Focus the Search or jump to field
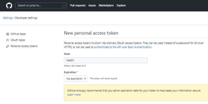 (41, 5)
